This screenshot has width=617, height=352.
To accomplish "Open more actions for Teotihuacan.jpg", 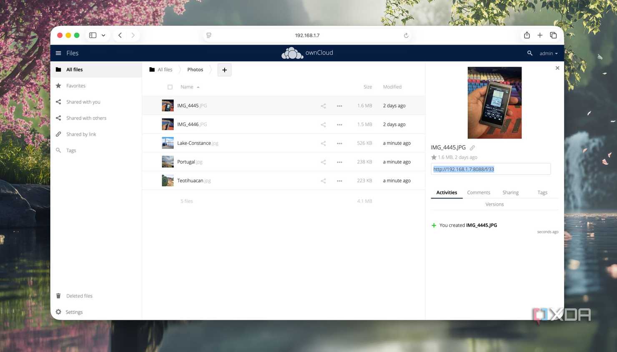I will [x=339, y=181].
